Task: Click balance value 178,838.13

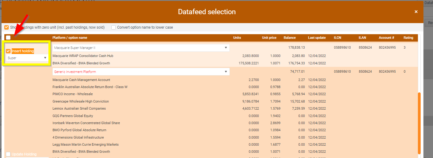Action: (x=297, y=48)
